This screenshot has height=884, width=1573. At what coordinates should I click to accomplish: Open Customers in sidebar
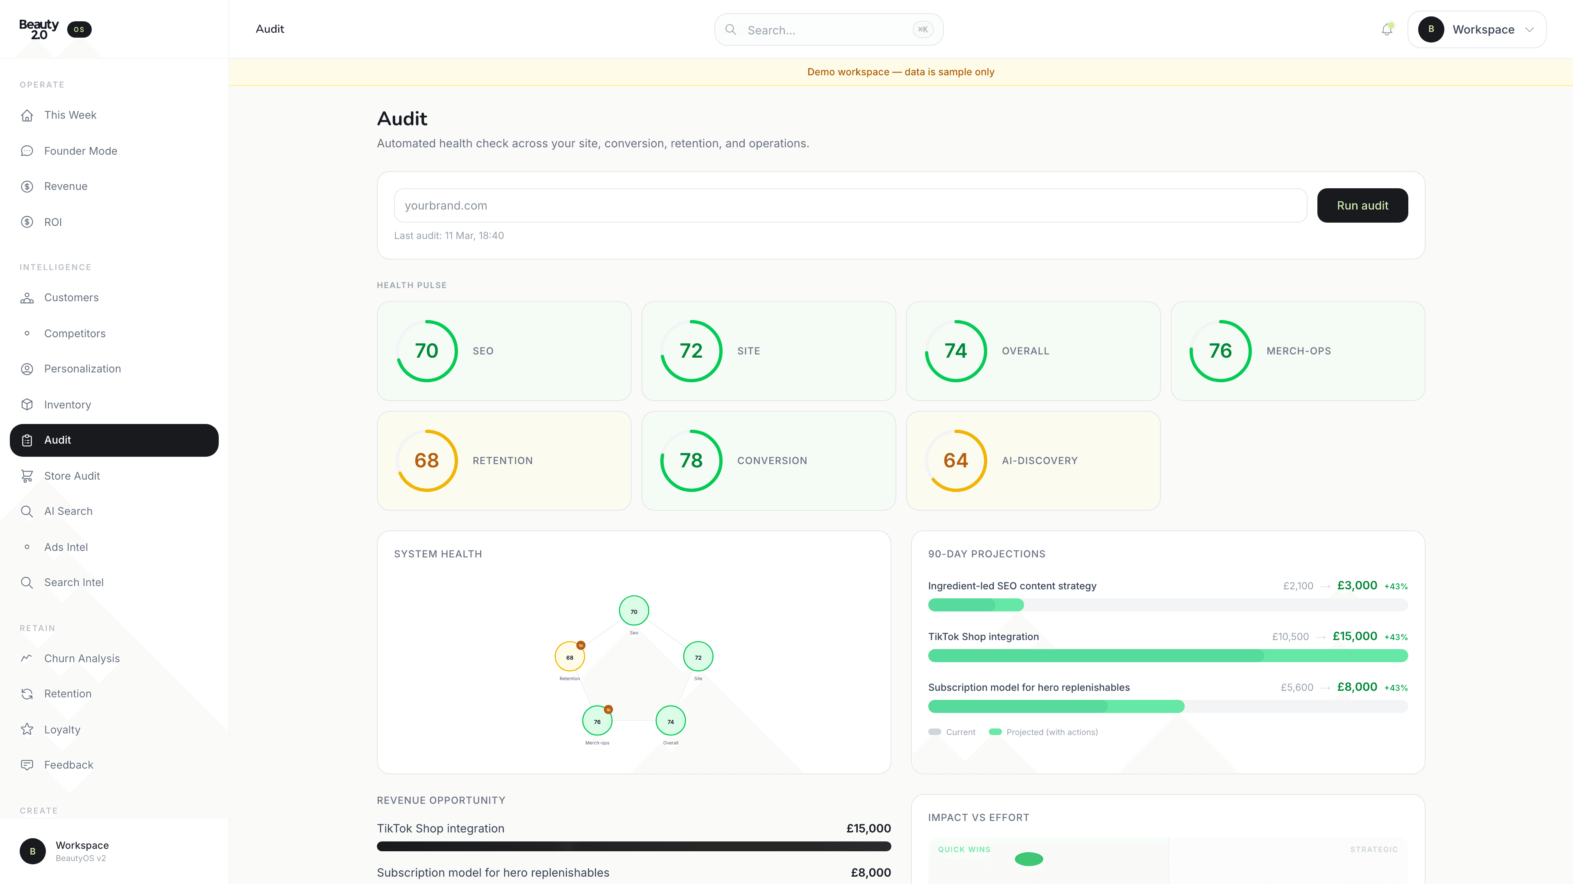click(114, 298)
